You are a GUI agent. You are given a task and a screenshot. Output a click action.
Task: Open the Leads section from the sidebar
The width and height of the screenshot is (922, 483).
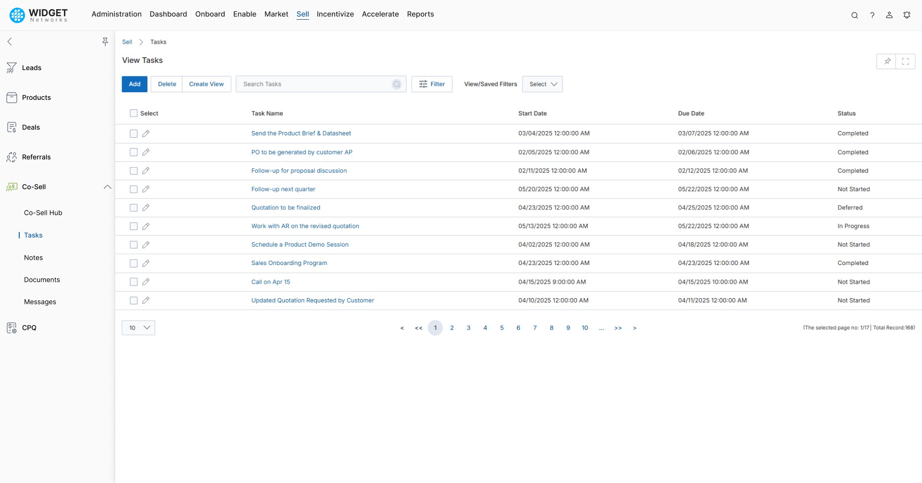(32, 68)
